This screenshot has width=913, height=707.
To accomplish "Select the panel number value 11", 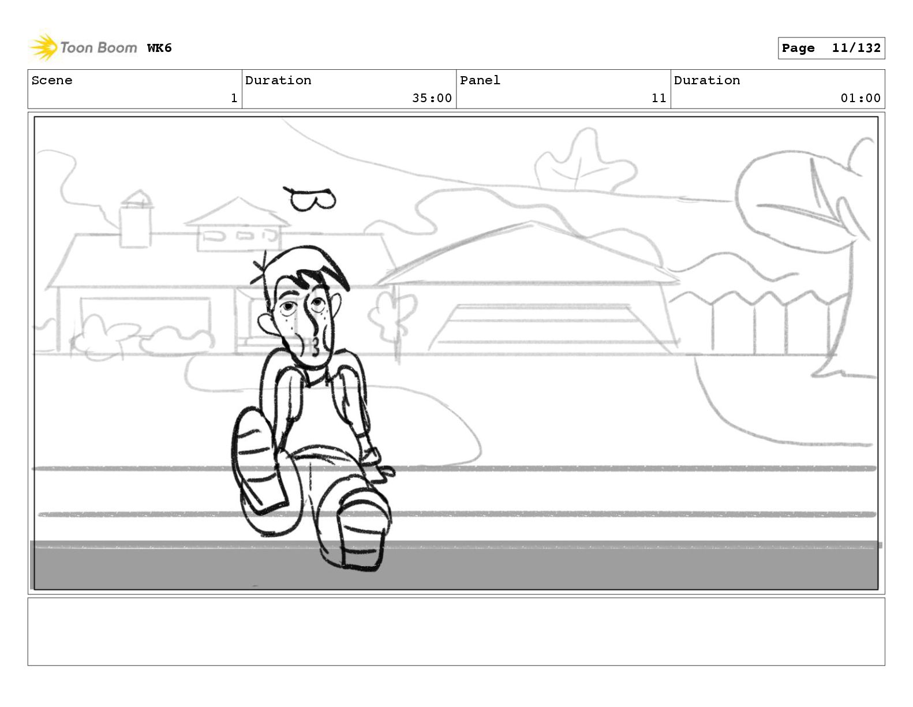I will point(659,98).
